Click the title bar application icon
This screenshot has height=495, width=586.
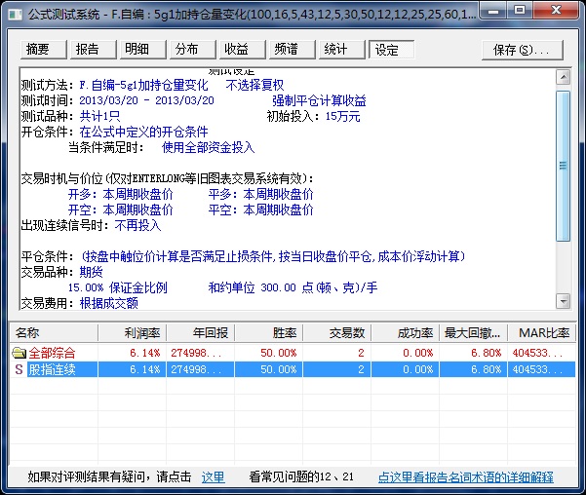tap(15, 15)
